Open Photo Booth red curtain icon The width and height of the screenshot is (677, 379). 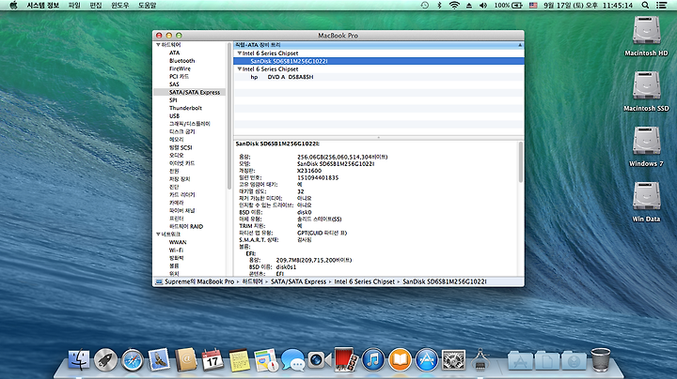point(346,359)
